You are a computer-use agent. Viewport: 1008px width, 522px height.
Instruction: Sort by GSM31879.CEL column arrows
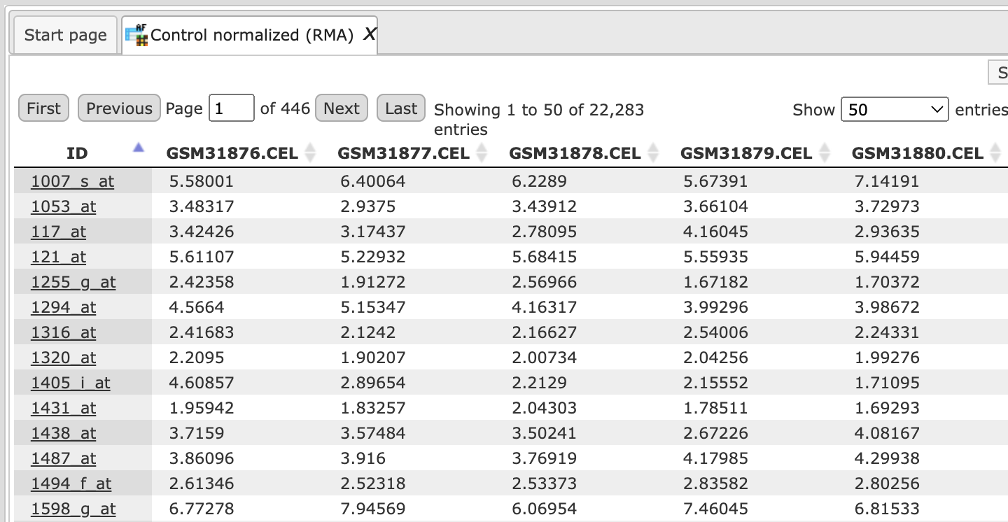pos(825,153)
